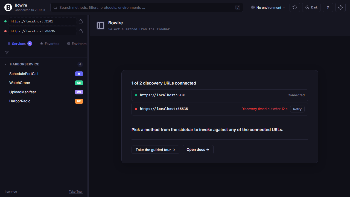The width and height of the screenshot is (350, 197).
Task: Click the filter funnel icon
Action: pyautogui.click(x=7, y=53)
